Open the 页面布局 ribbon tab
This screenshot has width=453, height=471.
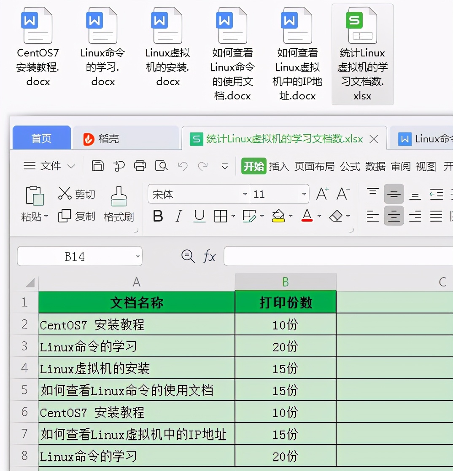(314, 166)
